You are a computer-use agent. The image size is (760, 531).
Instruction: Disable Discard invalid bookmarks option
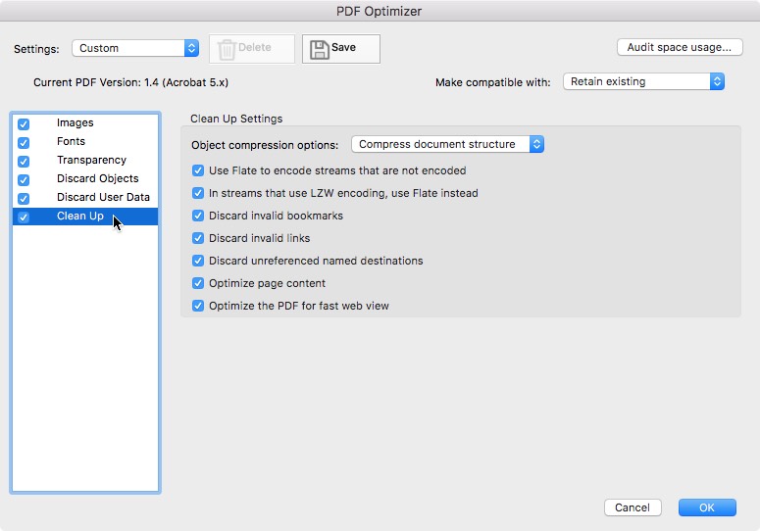[x=198, y=216]
